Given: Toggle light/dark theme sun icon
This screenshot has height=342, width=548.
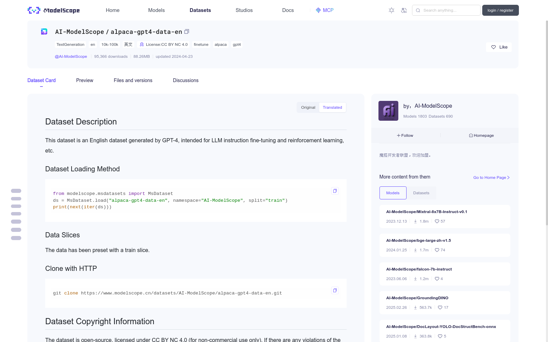Looking at the screenshot, I should (391, 10).
